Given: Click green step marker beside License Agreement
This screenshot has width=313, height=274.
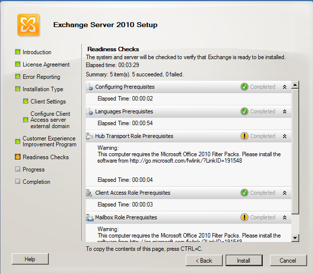Looking at the screenshot, I should pos(18,64).
